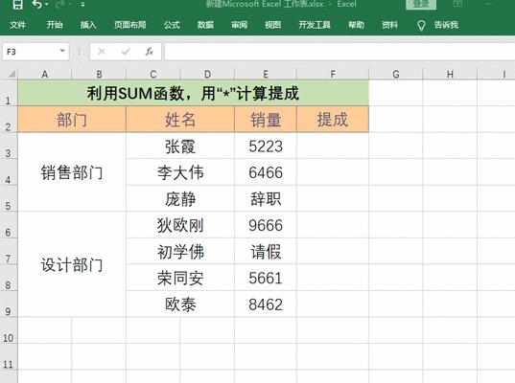This screenshot has height=383, width=515.
Task: Click the Cancel X icon in formula bar
Action: pyautogui.click(x=102, y=52)
